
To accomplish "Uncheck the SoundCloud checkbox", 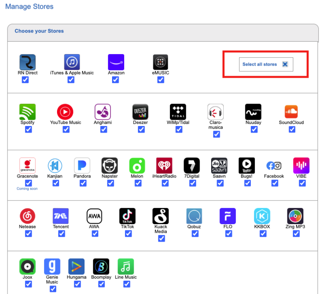I will pyautogui.click(x=292, y=129).
